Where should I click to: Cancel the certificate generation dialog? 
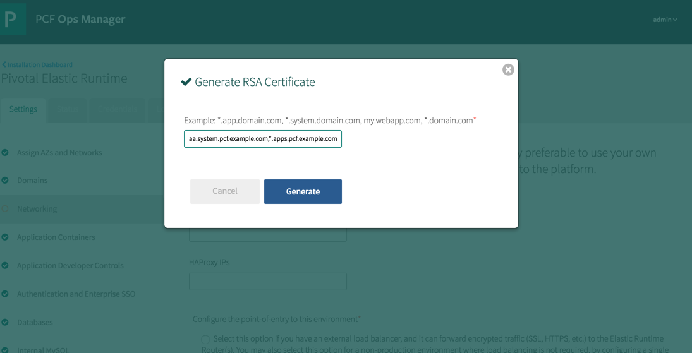[x=224, y=191]
